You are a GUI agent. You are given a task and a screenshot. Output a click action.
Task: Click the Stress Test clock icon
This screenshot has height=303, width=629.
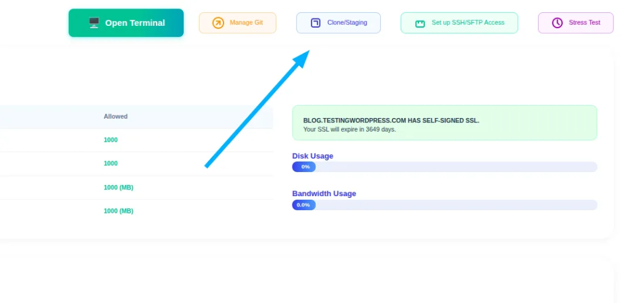[x=557, y=23]
